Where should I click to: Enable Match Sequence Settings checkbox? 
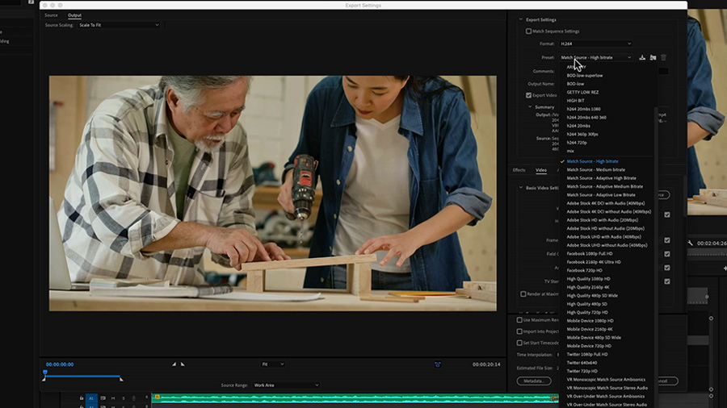[x=529, y=31]
